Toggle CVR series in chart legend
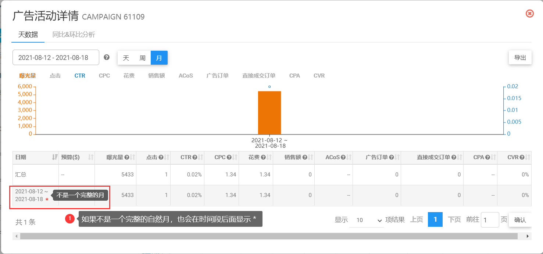Viewport: 543px width, 254px height. (319, 76)
